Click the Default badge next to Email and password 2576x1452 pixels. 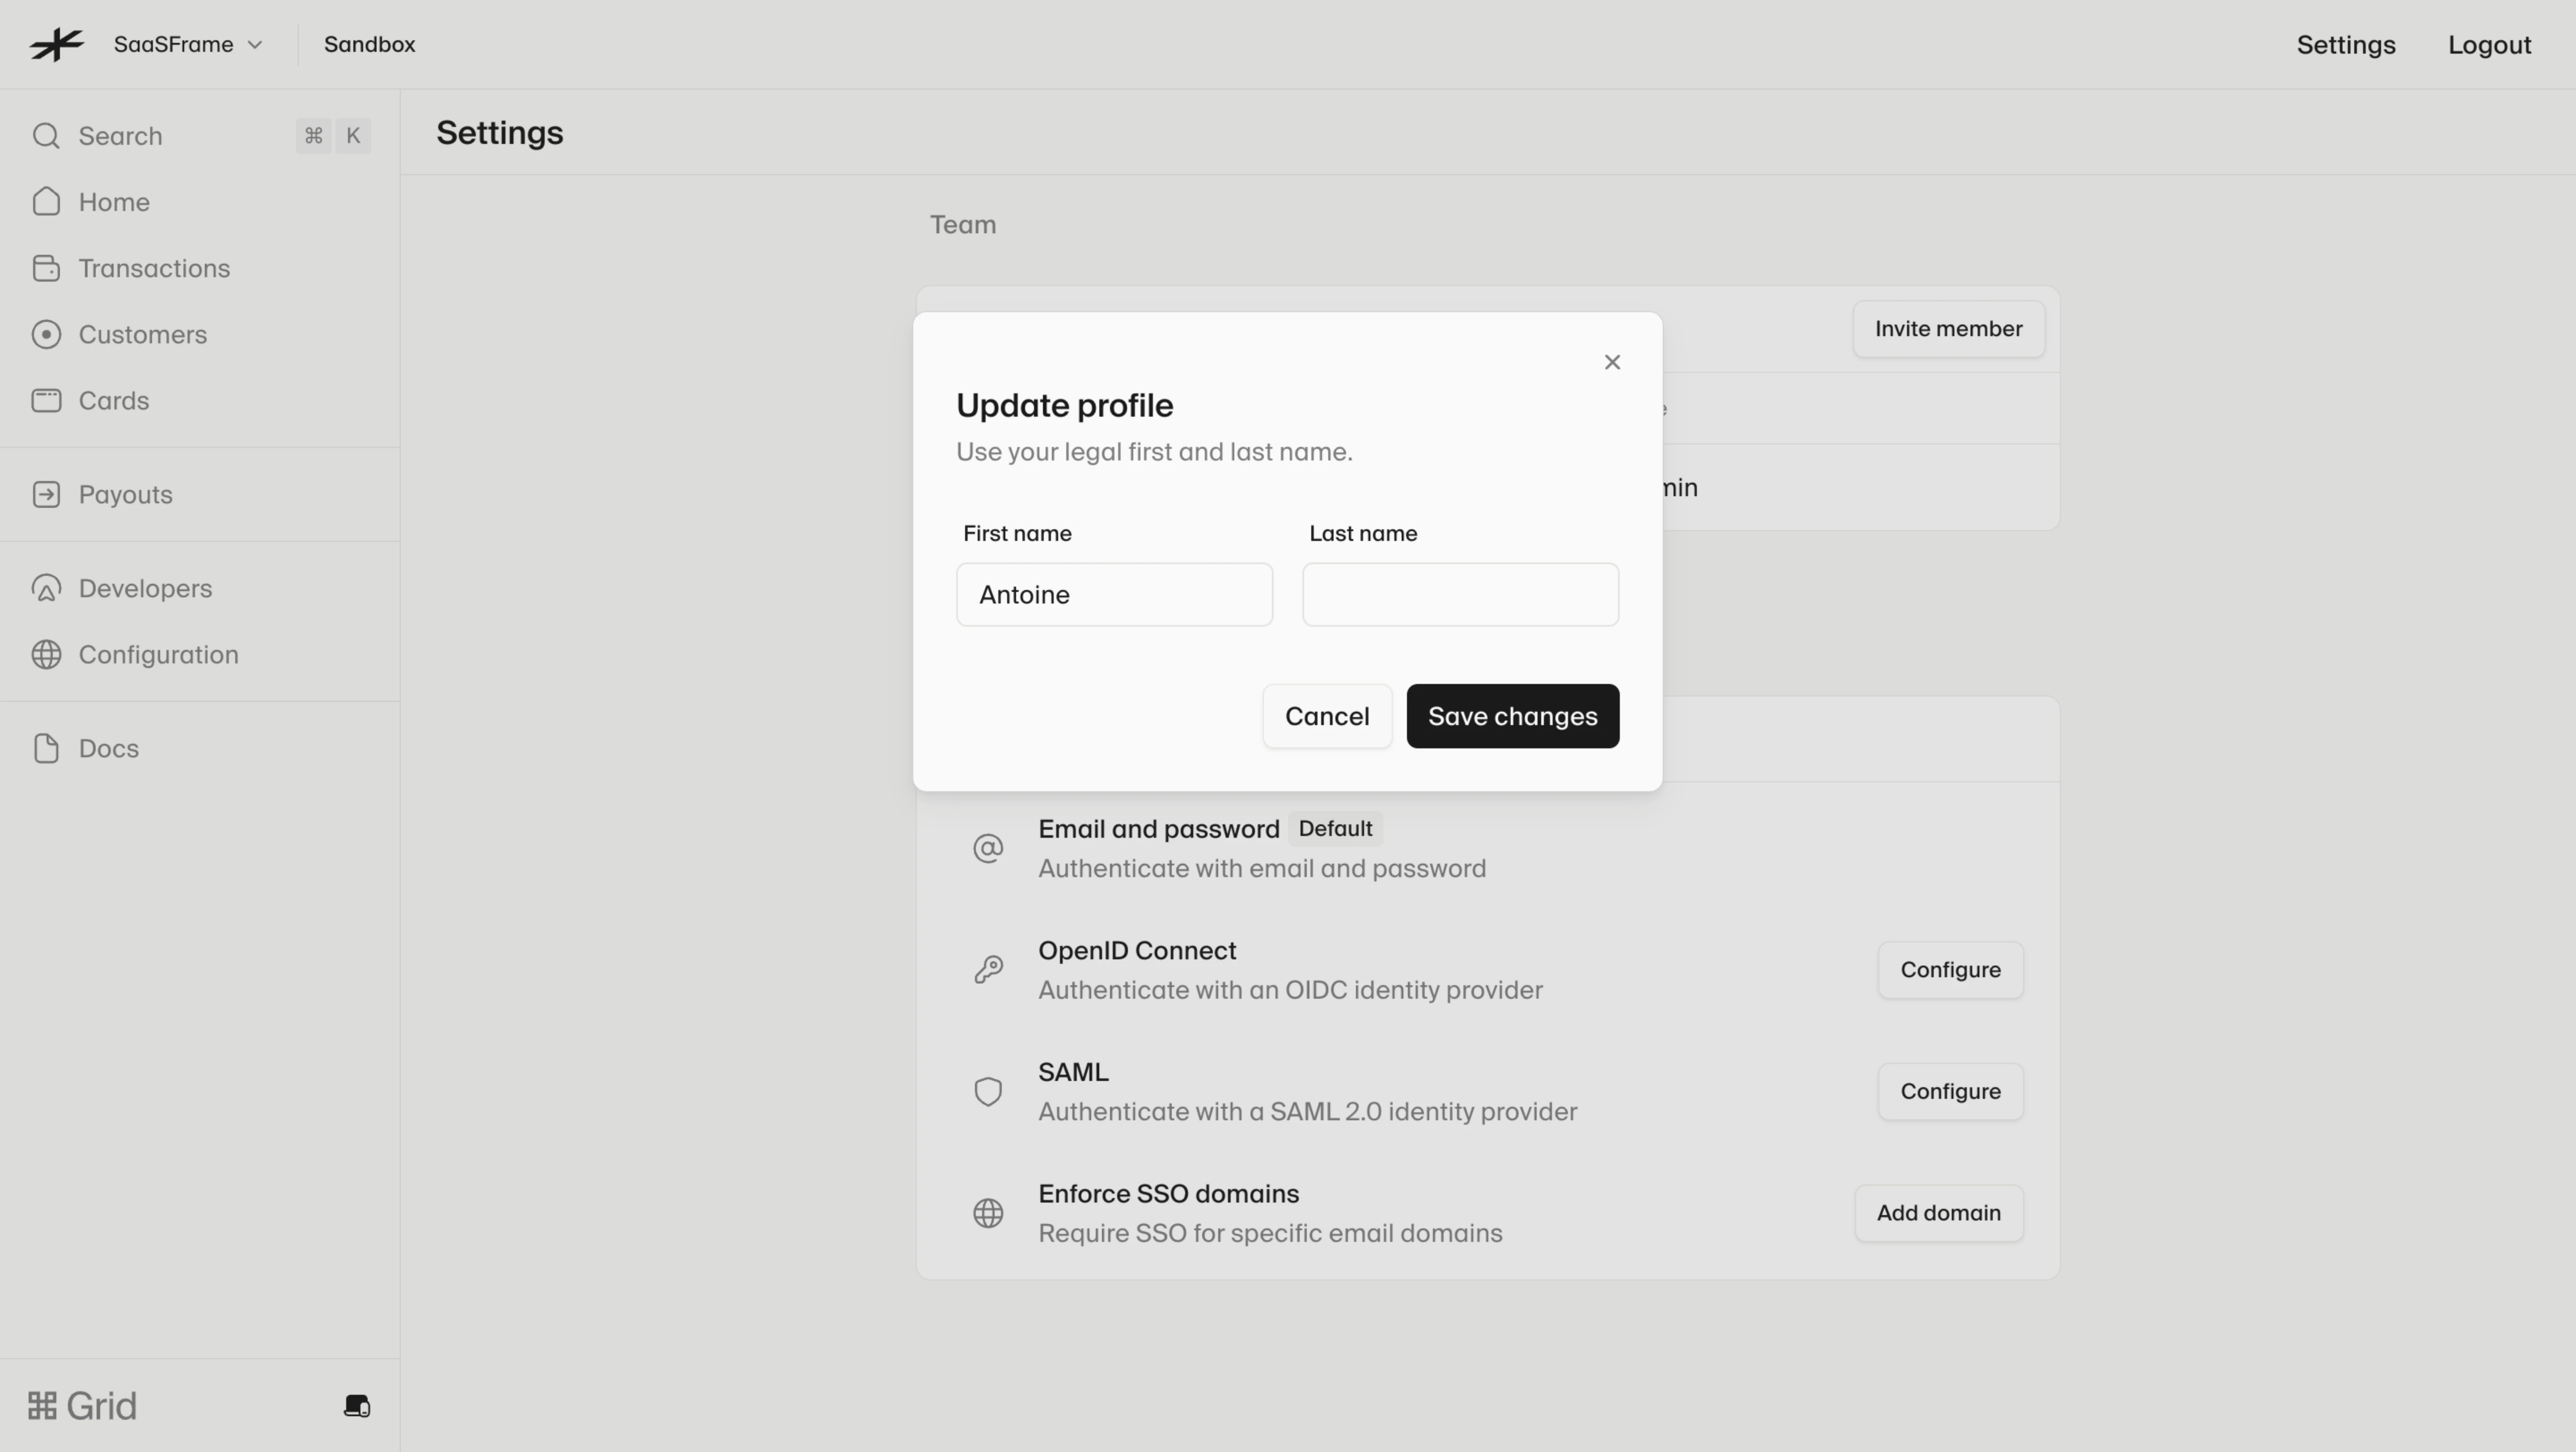point(1335,828)
